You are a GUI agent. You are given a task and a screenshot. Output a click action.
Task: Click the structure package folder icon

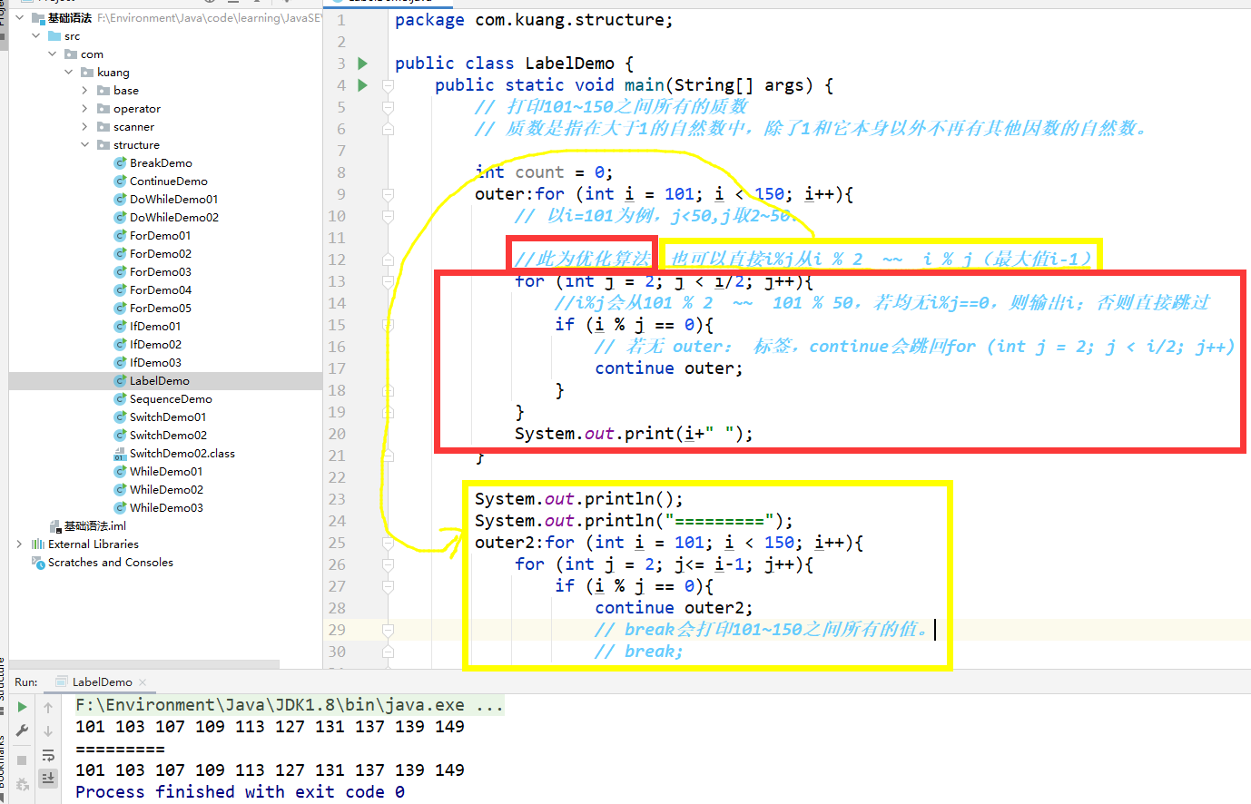click(103, 145)
